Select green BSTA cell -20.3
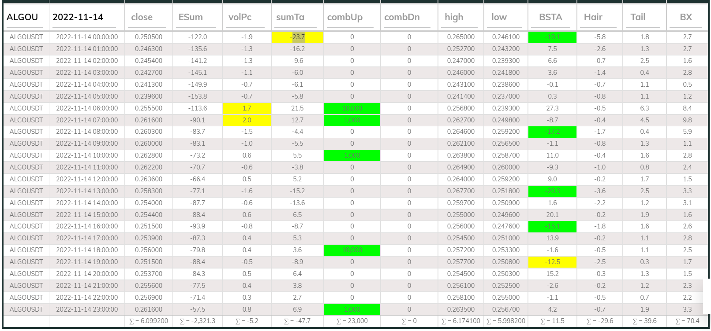Image resolution: width=711 pixels, height=331 pixels. pyautogui.click(x=552, y=191)
